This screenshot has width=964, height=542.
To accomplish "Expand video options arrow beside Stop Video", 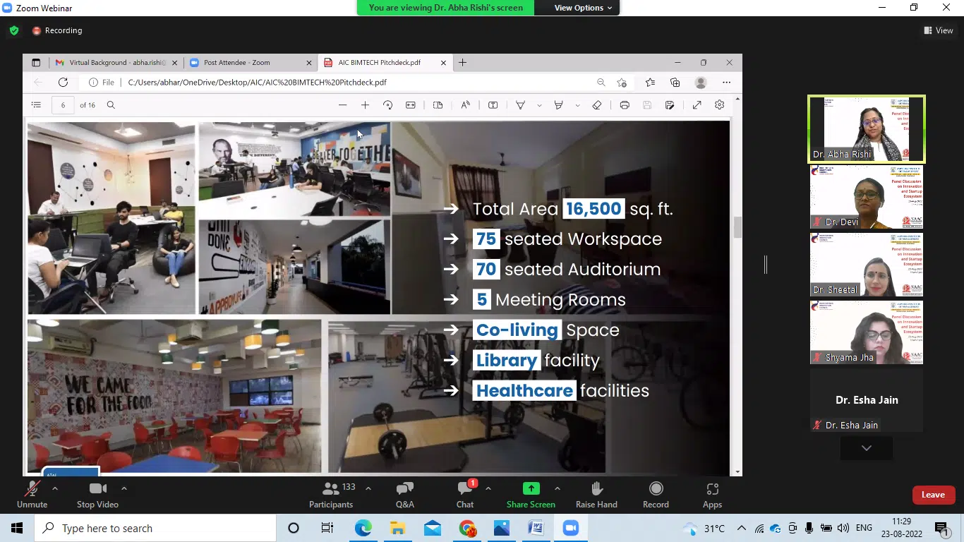I will pyautogui.click(x=124, y=488).
